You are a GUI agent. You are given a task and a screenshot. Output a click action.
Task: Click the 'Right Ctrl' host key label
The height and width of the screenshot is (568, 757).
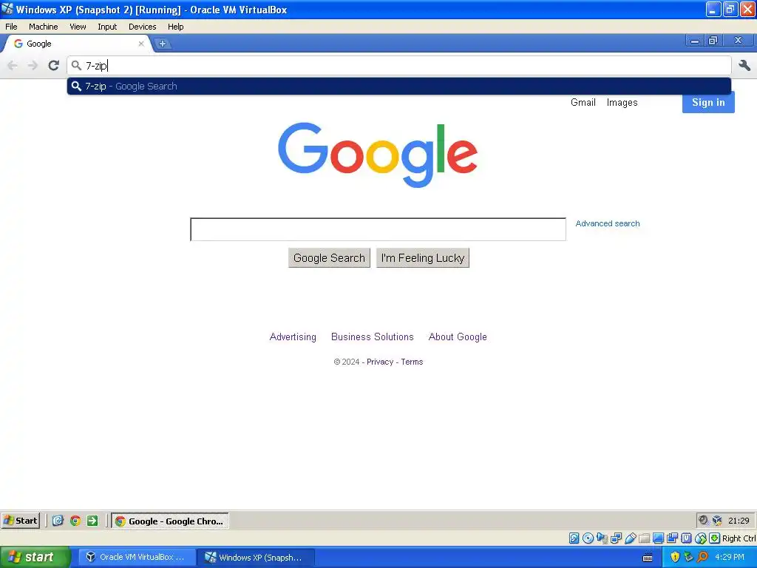(739, 538)
